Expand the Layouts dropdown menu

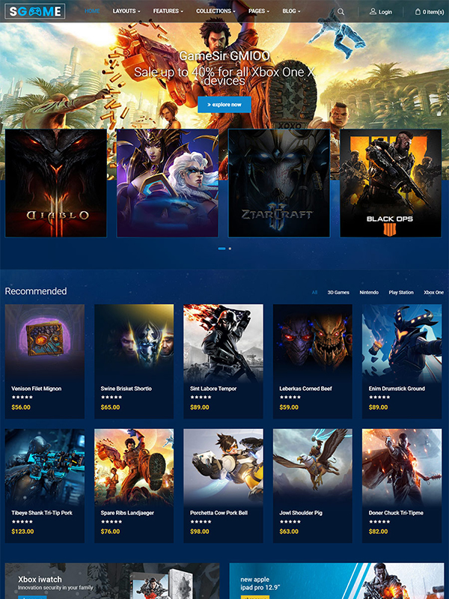tap(126, 12)
